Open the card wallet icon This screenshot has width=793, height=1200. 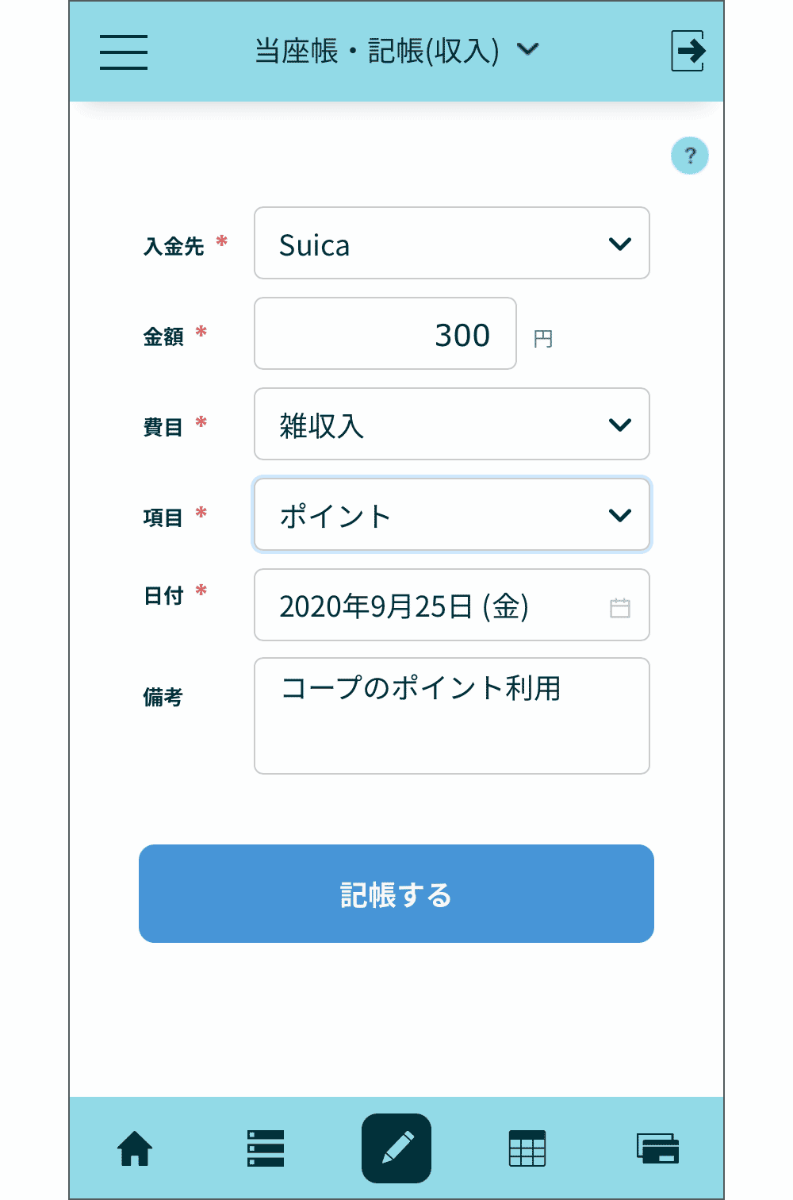657,1148
